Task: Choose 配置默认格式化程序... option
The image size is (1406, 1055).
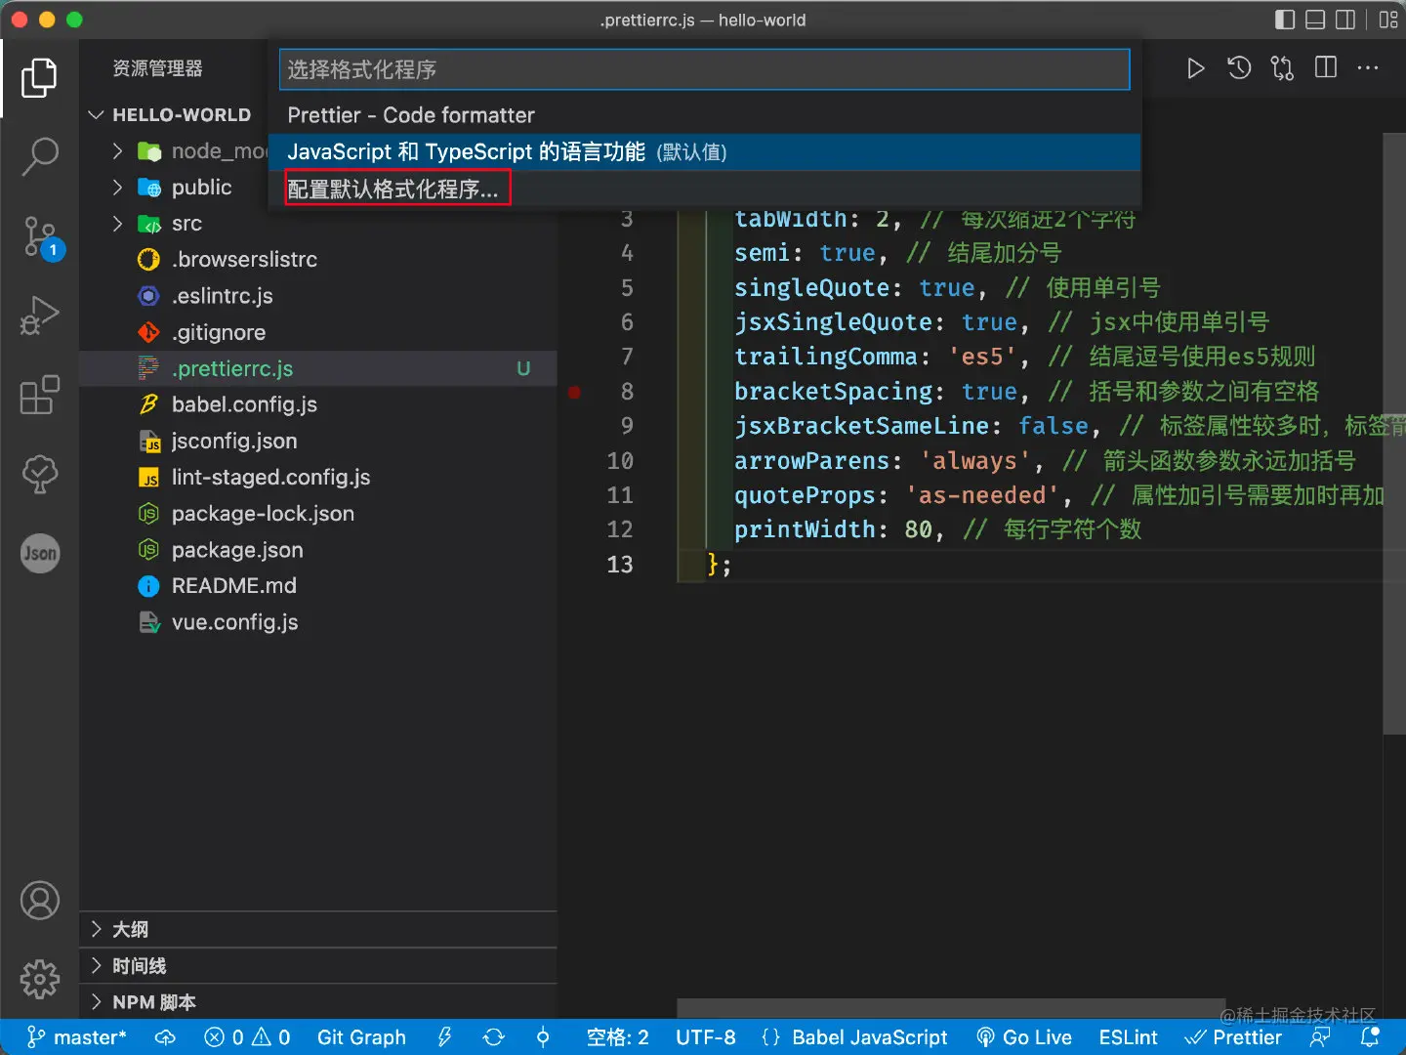Action: tap(704, 189)
